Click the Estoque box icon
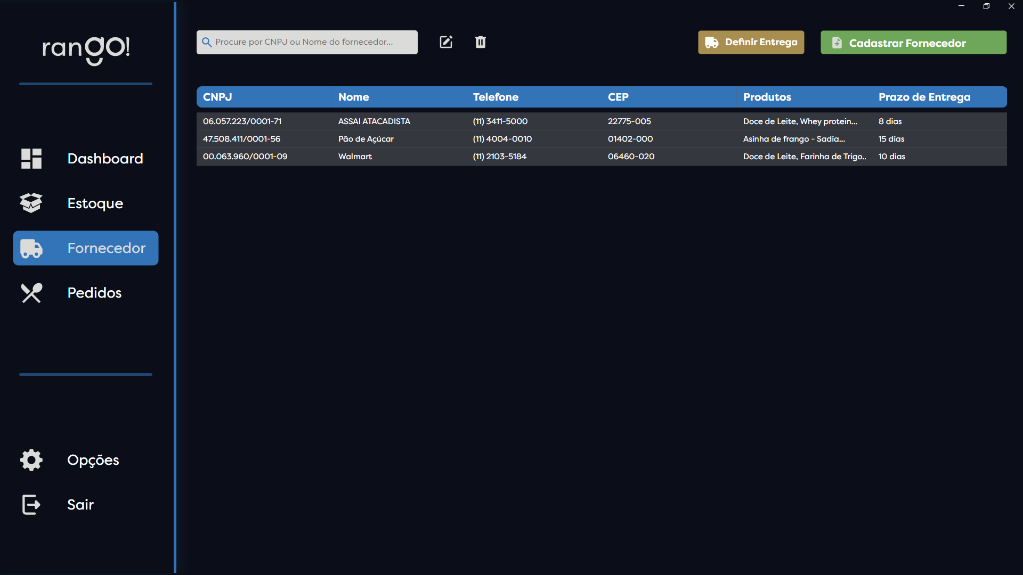 tap(31, 203)
